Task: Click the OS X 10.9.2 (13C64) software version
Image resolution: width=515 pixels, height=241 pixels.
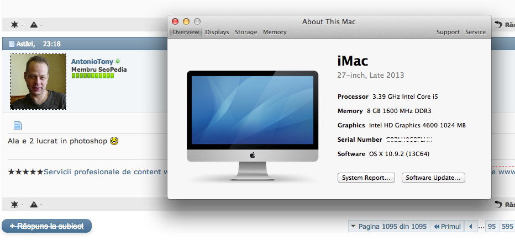Action: tap(399, 154)
